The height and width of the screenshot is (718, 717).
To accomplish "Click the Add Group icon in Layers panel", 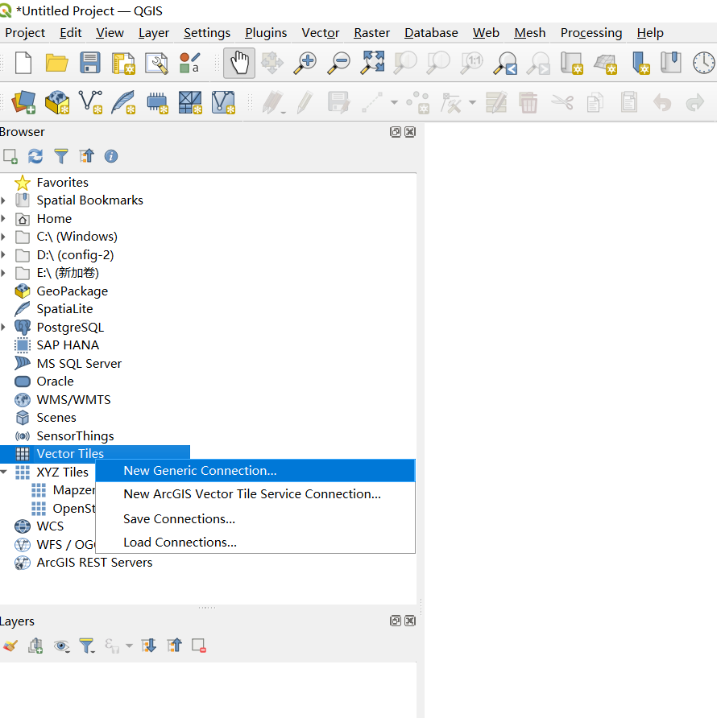I will [x=35, y=646].
